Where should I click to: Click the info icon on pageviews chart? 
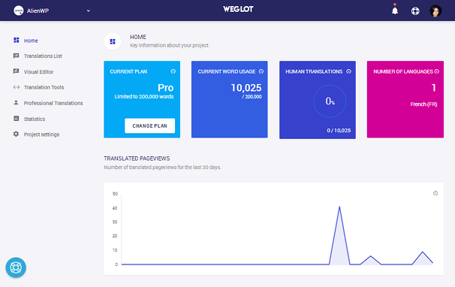435,193
